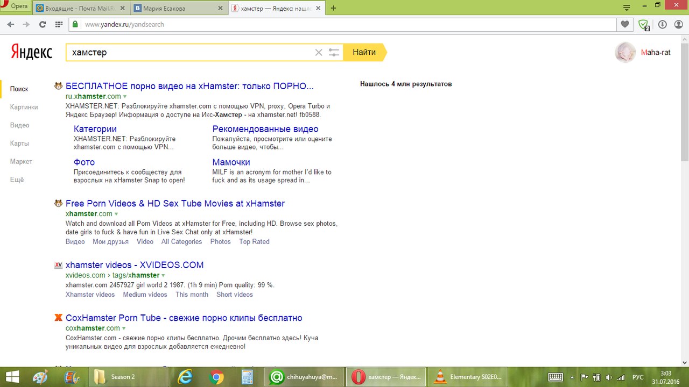Click the Medium videos sublink
The height and width of the screenshot is (387, 689).
(x=145, y=295)
